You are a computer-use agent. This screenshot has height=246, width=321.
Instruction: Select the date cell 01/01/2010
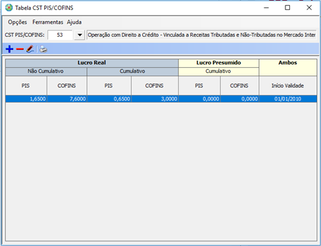coord(288,99)
